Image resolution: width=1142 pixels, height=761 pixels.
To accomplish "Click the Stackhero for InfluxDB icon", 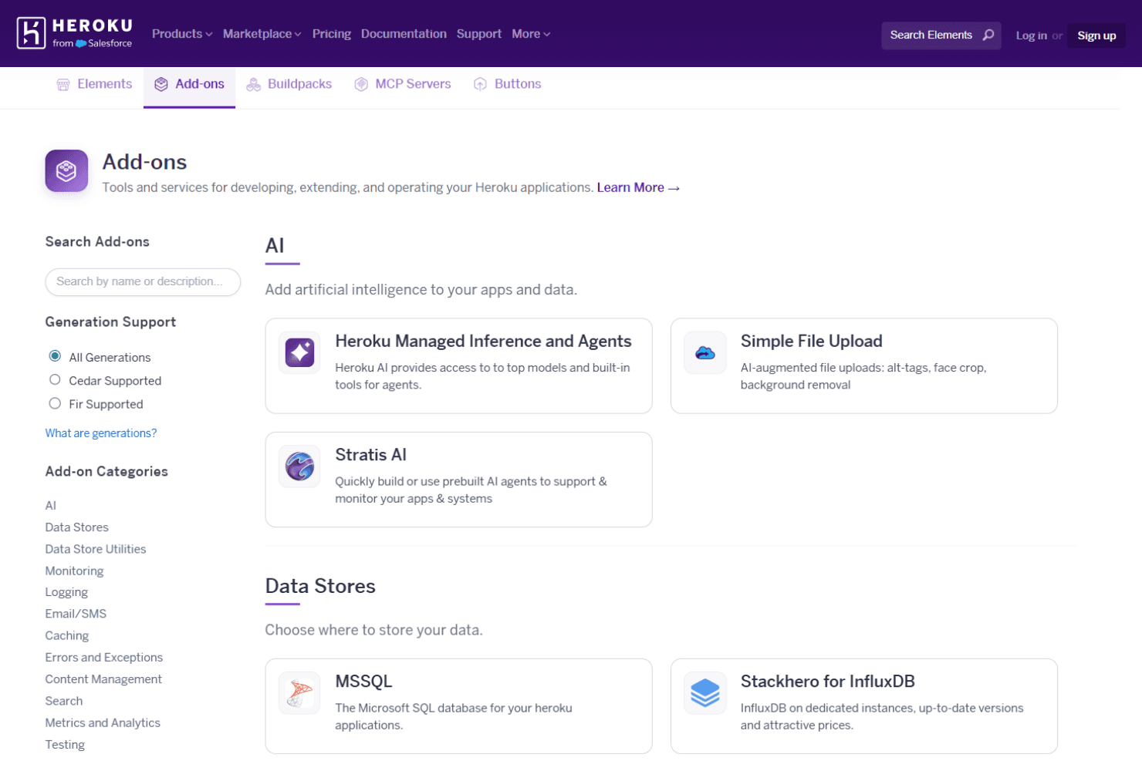I will 705,692.
